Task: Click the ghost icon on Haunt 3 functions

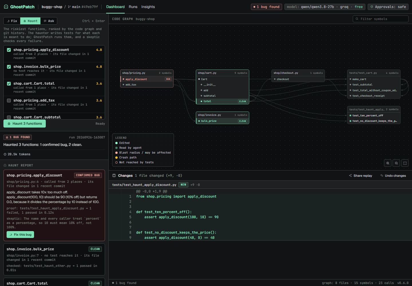Action: 9,124
